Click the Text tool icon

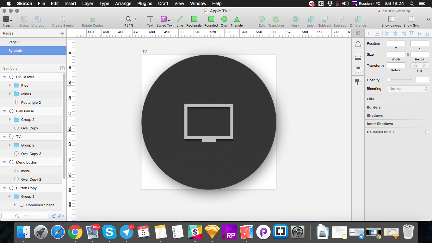pyautogui.click(x=150, y=19)
